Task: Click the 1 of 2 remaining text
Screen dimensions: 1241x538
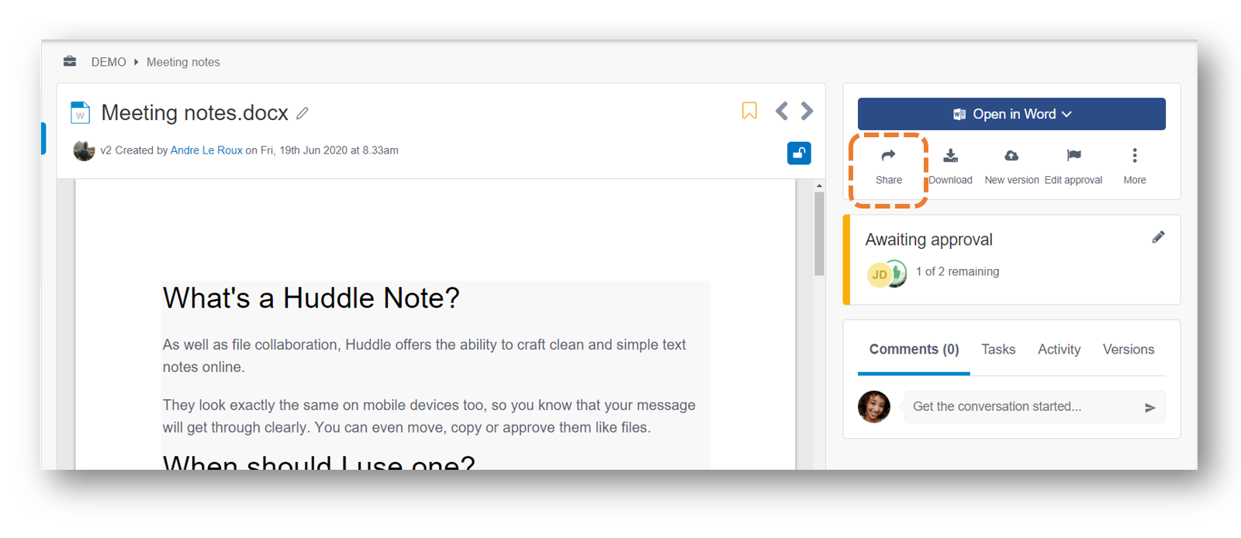Action: coord(957,271)
